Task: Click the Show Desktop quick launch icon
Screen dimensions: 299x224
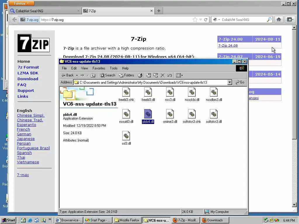Action: click(x=23, y=220)
